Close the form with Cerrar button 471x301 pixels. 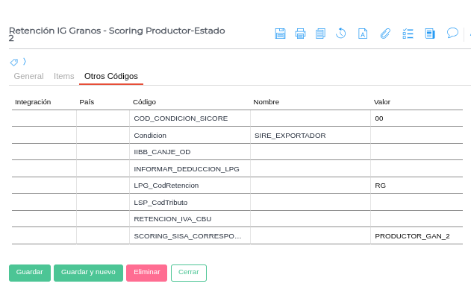(188, 273)
